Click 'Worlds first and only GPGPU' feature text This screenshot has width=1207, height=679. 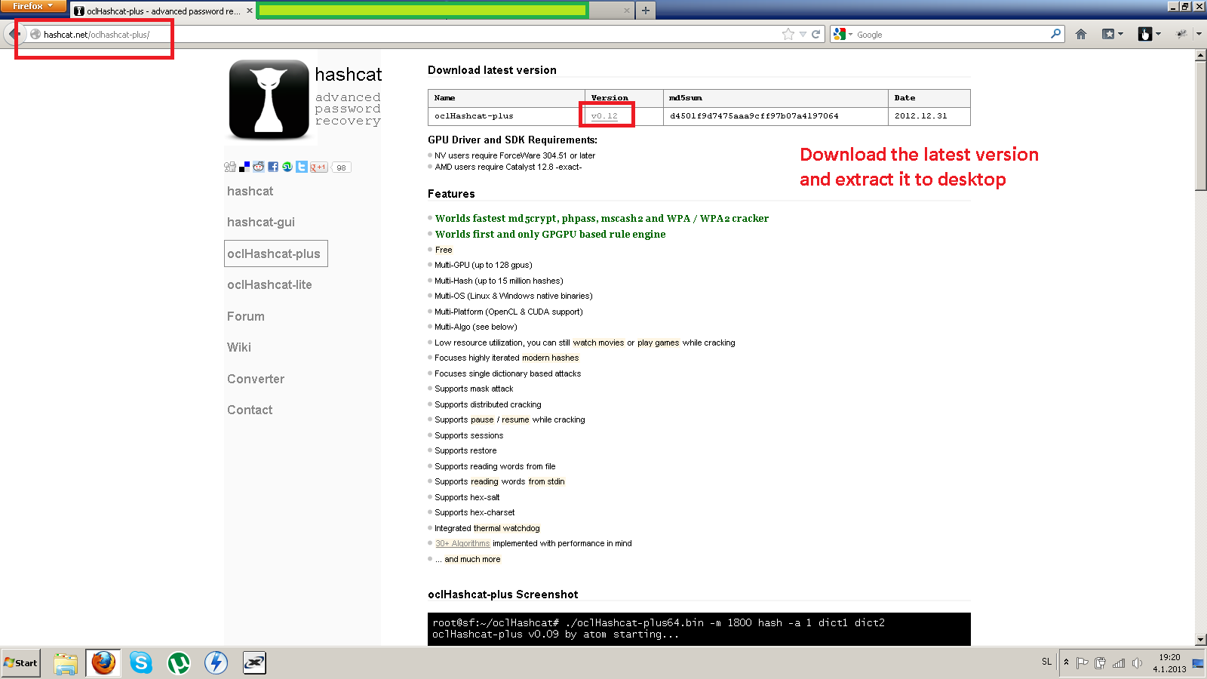click(550, 235)
